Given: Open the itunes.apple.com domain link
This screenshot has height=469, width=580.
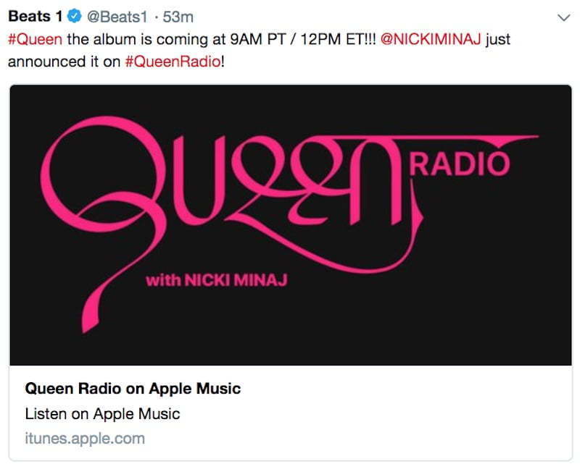Looking at the screenshot, I should 85,439.
